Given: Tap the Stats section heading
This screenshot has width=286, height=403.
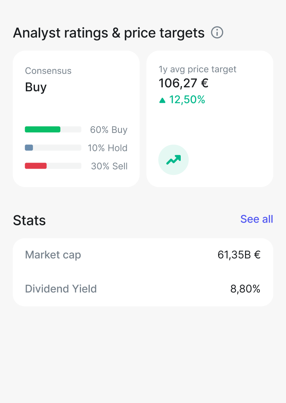Looking at the screenshot, I should (29, 220).
